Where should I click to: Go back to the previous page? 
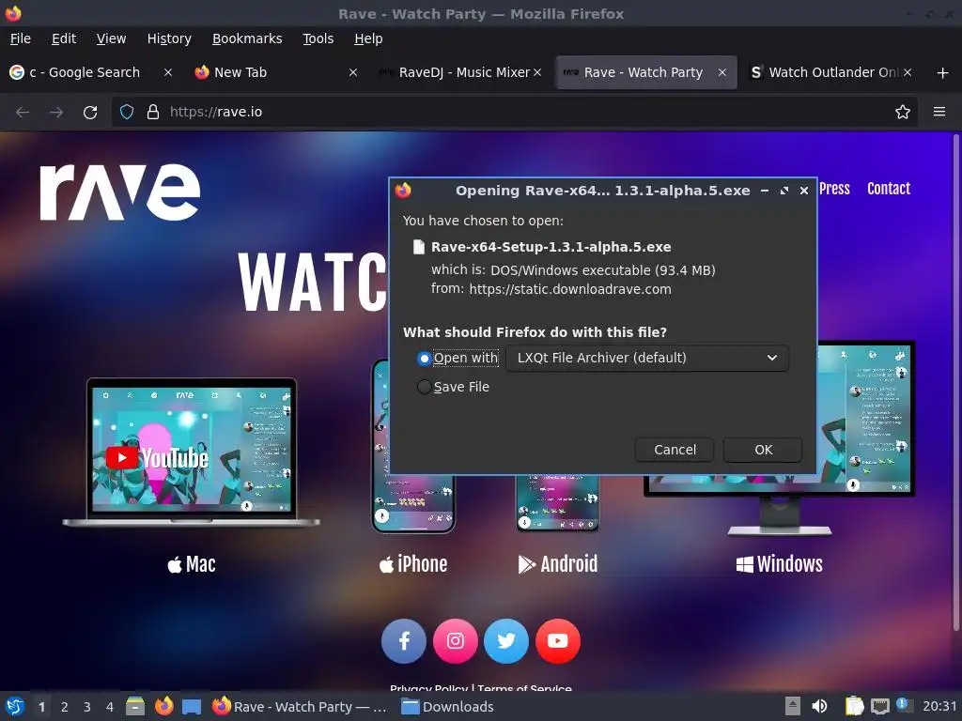point(23,113)
